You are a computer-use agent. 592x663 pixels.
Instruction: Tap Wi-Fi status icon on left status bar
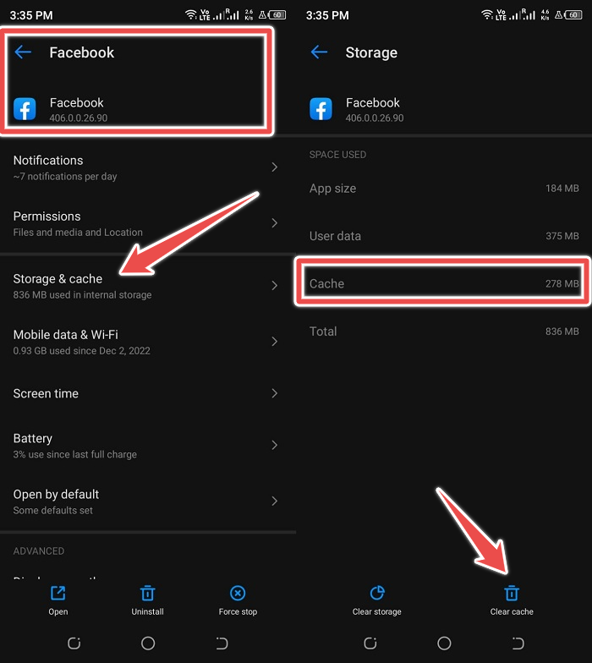click(x=191, y=15)
